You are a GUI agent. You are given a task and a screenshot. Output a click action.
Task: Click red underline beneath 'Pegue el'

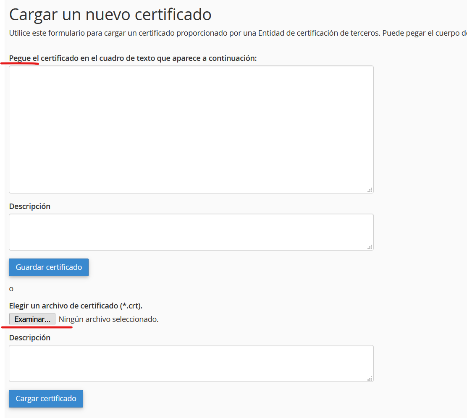pos(20,64)
